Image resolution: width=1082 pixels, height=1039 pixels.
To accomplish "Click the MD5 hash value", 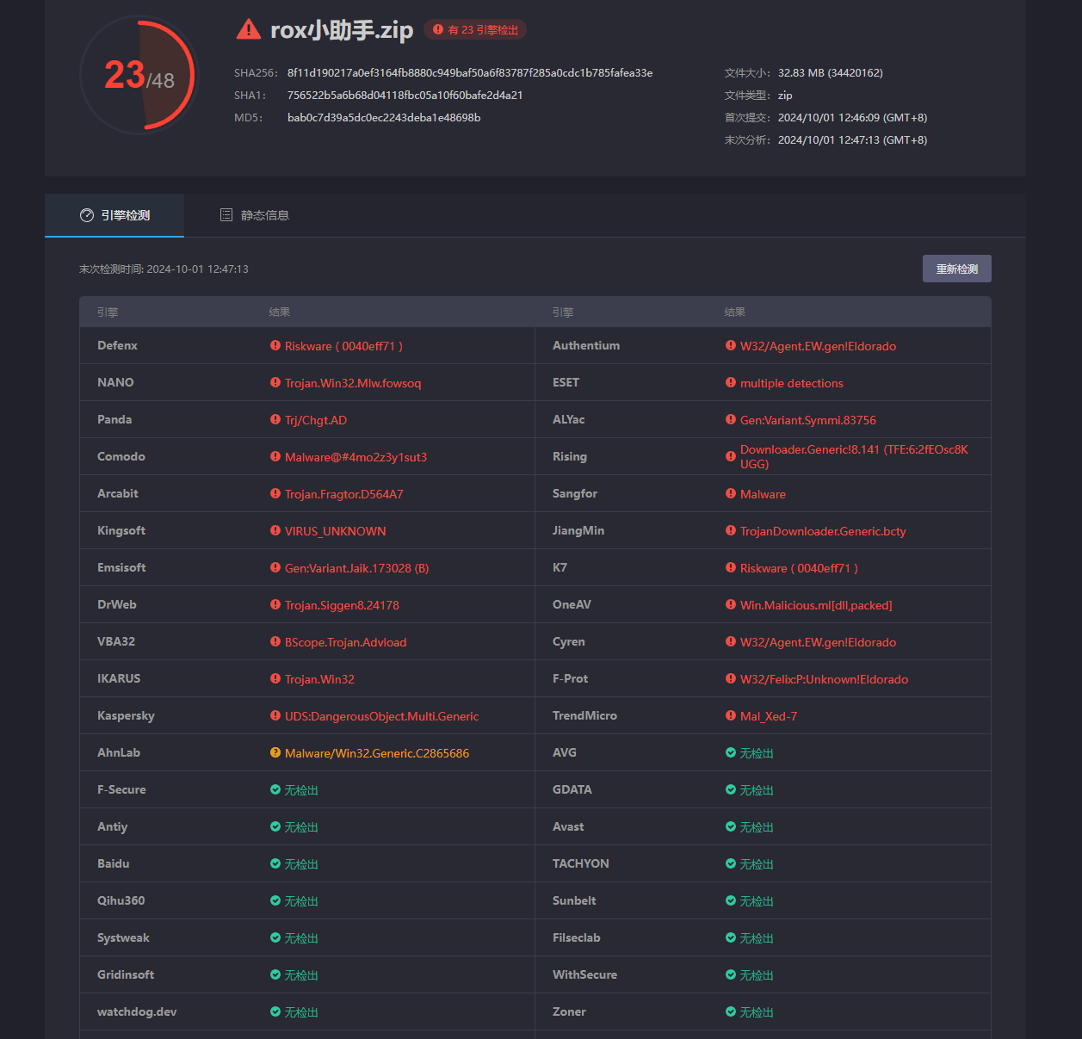I will [x=384, y=118].
